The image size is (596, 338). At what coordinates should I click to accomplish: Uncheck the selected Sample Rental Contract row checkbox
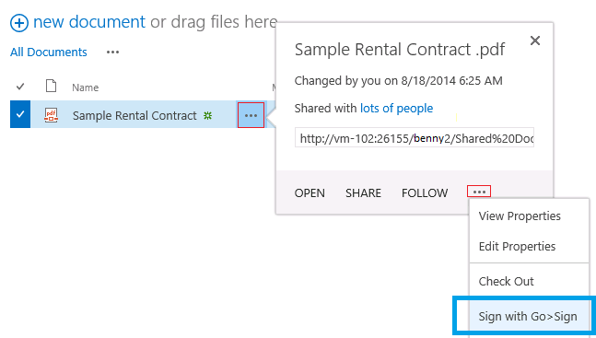coord(20,114)
